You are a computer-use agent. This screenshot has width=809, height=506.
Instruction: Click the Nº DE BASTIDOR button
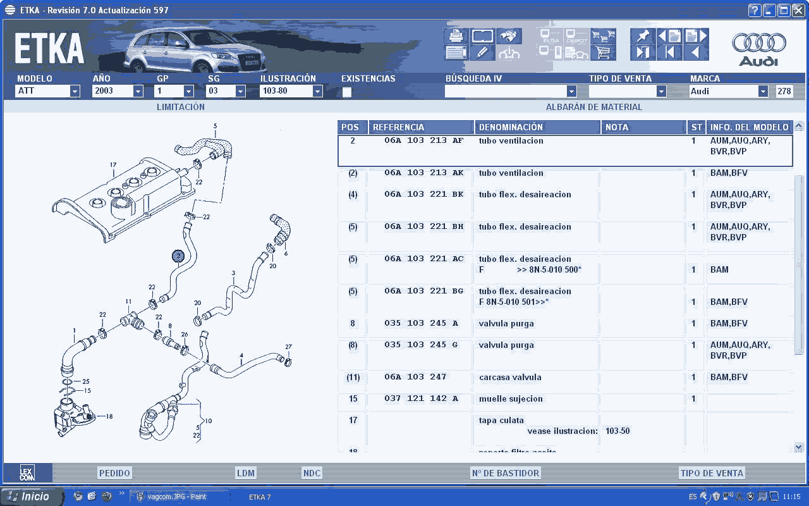pos(506,473)
